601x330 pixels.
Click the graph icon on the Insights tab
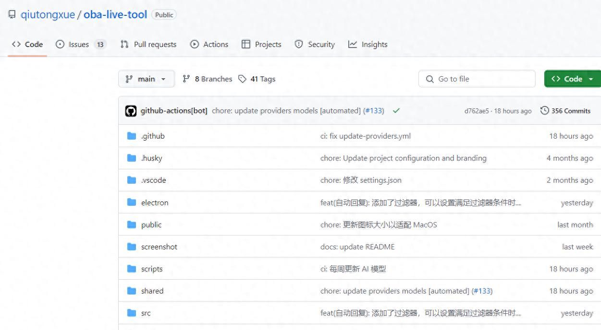tap(354, 44)
